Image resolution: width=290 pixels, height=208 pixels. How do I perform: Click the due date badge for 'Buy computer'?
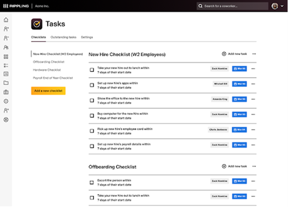pos(239,114)
